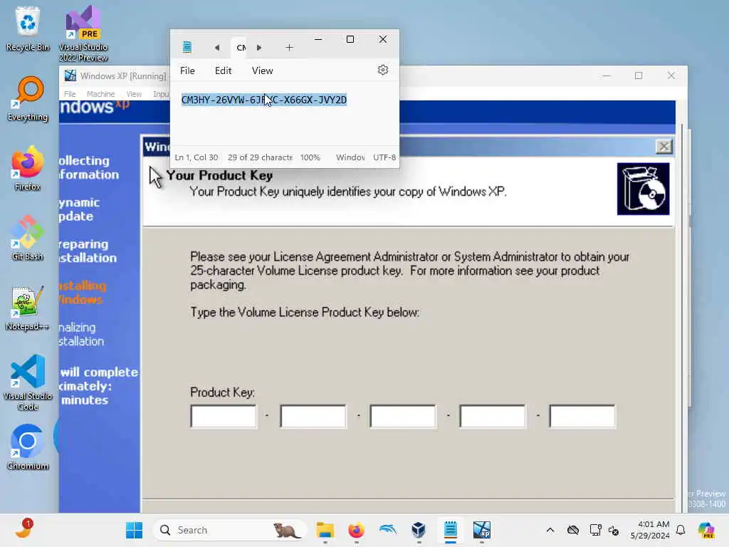The image size is (729, 547).
Task: Open the Windows Start menu
Action: (134, 530)
